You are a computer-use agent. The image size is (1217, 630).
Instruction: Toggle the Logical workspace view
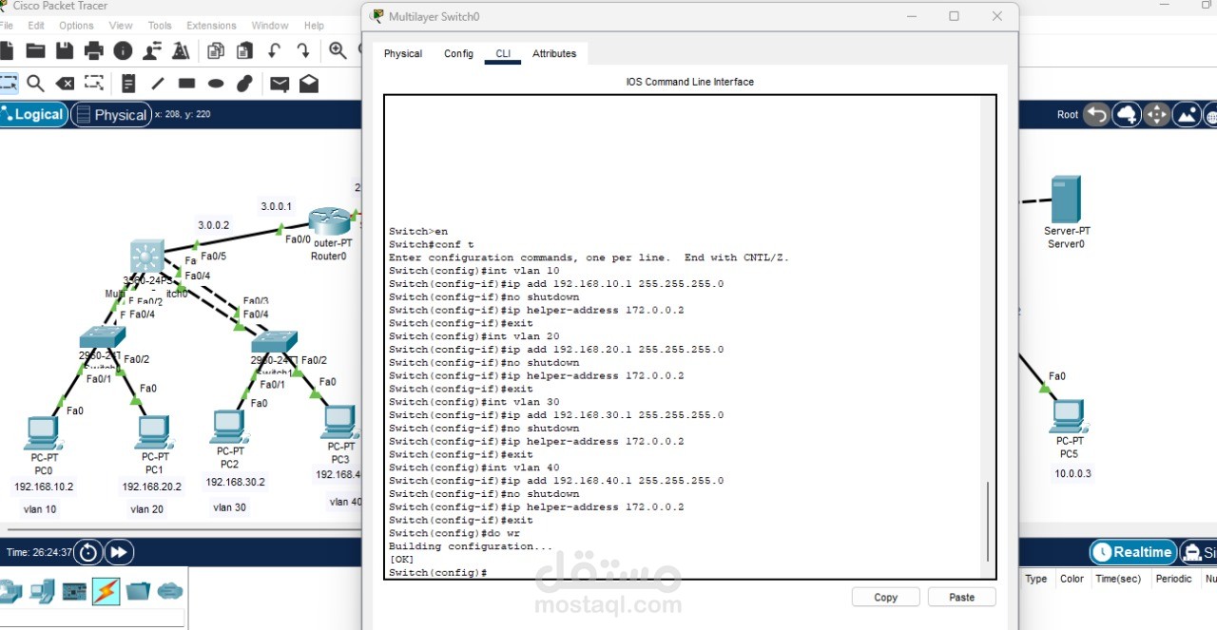point(34,114)
